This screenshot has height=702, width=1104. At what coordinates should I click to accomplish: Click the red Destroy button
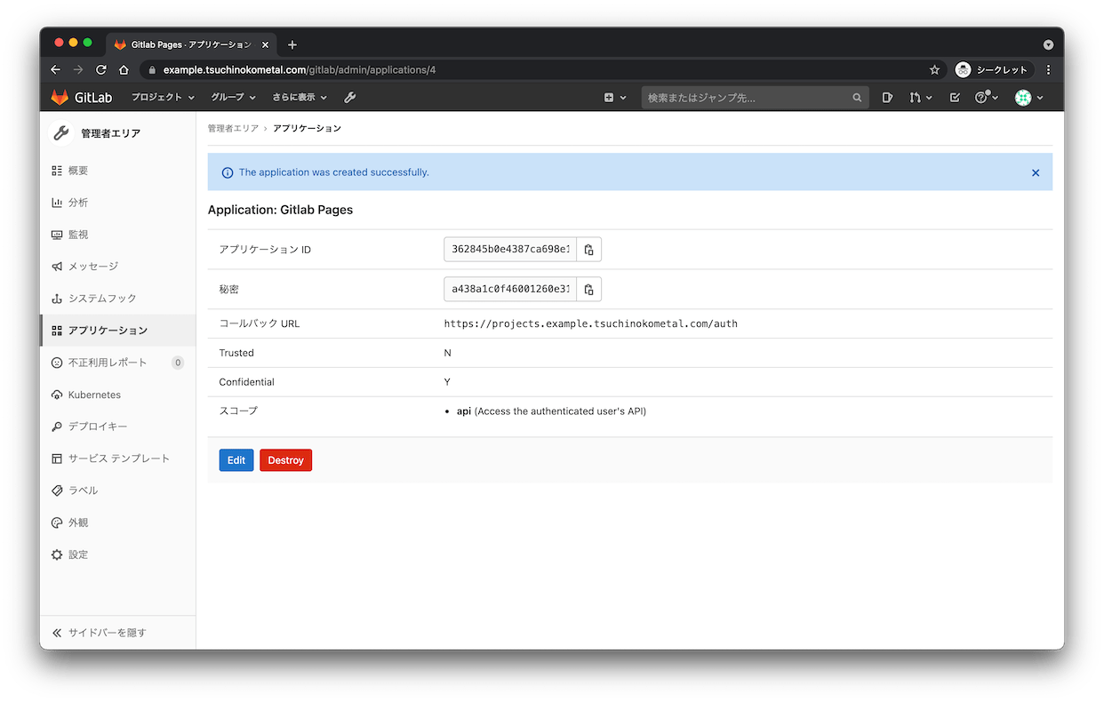pos(285,459)
